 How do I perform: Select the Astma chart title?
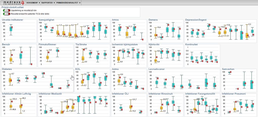[115, 69]
